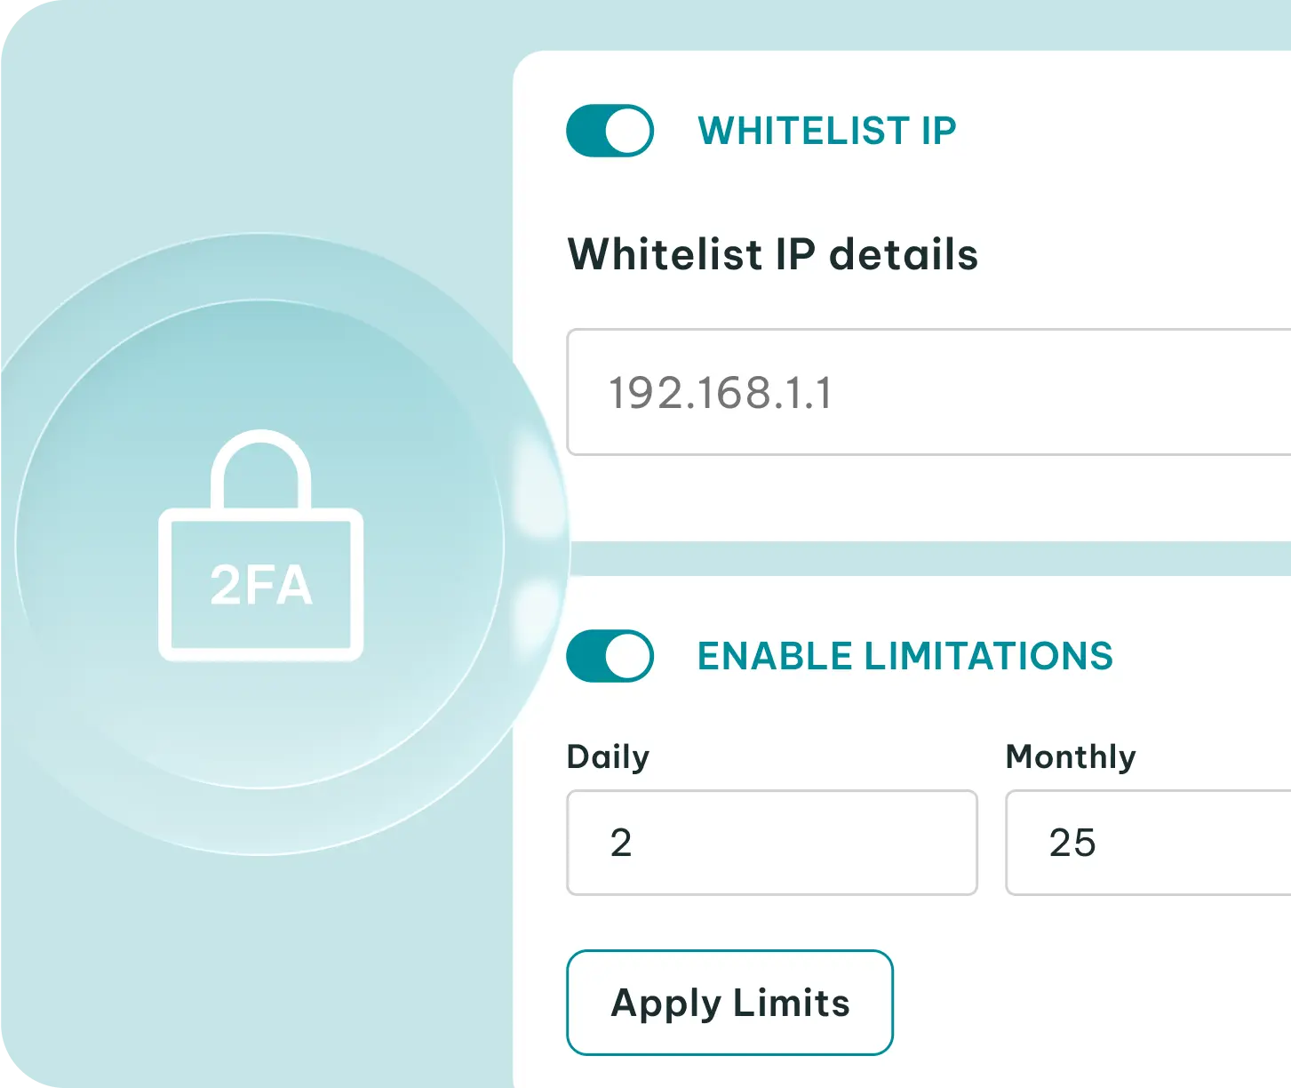Image resolution: width=1291 pixels, height=1088 pixels.
Task: Click the 192.168.1.1 placeholder text
Action: [x=720, y=393]
